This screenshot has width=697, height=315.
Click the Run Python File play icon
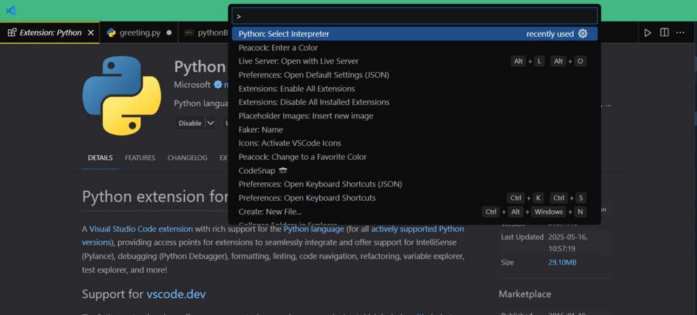647,33
